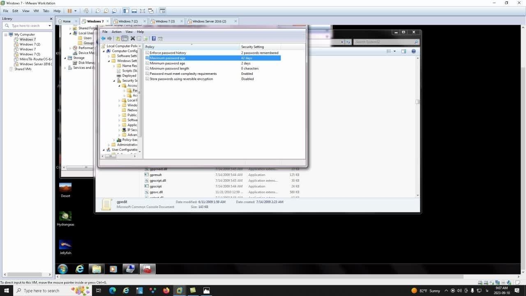
Task: Select the Minimum password length policy
Action: pyautogui.click(x=169, y=69)
